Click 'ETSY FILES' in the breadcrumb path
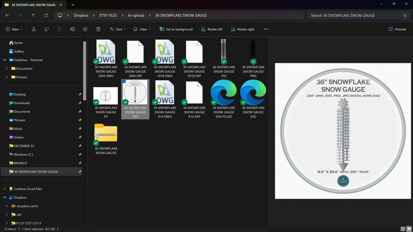The image size is (413, 232). (108, 15)
